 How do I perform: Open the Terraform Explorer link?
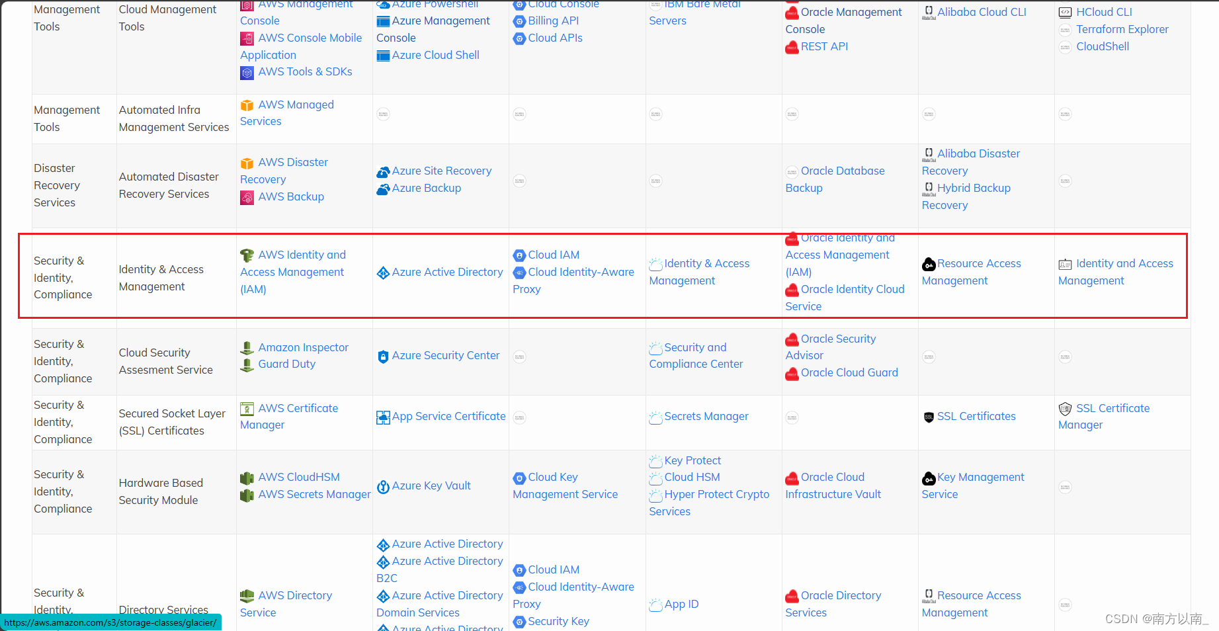1122,29
